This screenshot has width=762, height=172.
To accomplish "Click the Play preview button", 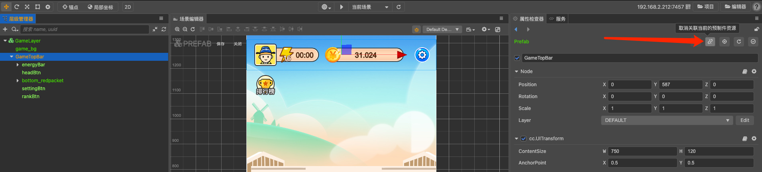I will [342, 7].
